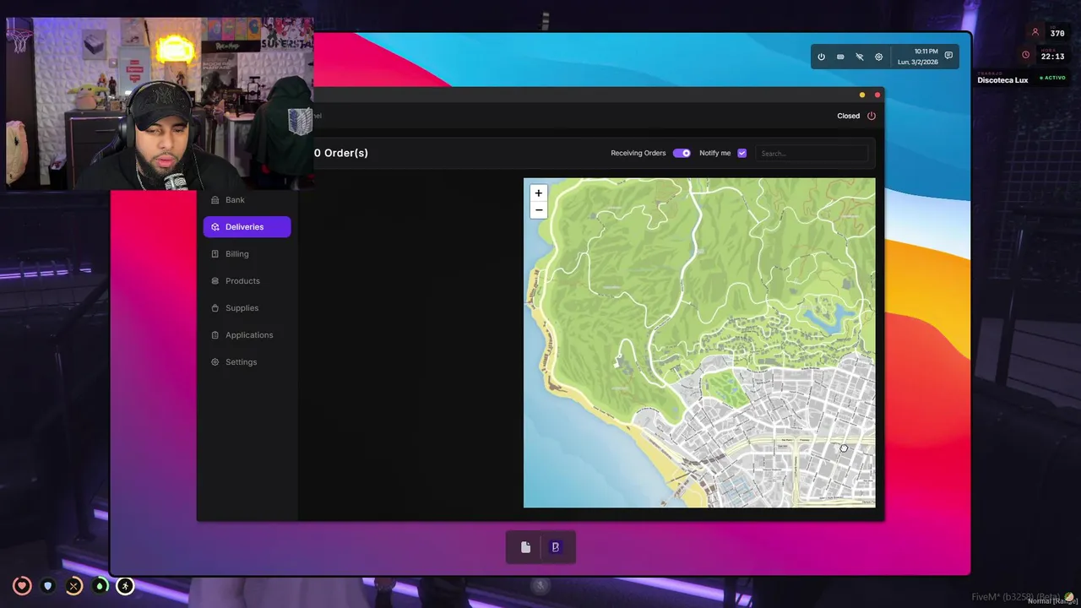Click the "Receiving Orders" label
The height and width of the screenshot is (608, 1081).
pos(638,153)
